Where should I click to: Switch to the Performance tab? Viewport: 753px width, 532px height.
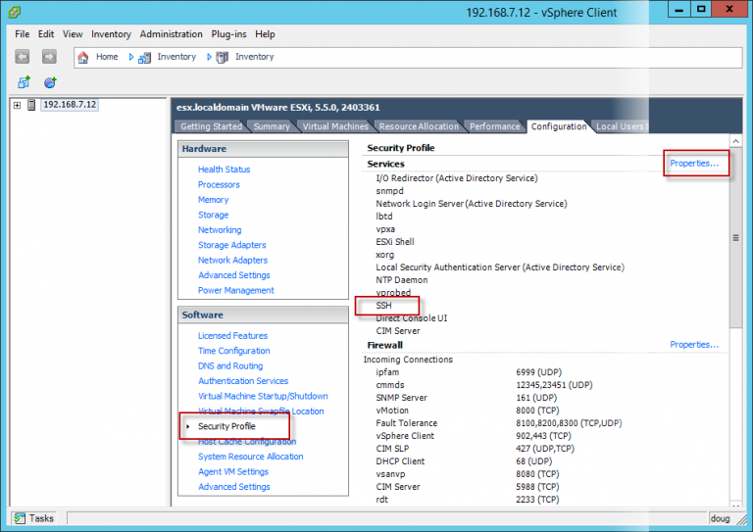point(494,126)
